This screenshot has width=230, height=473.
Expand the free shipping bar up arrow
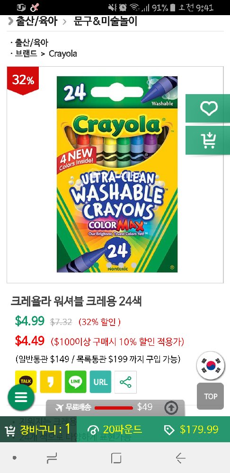[171, 408]
